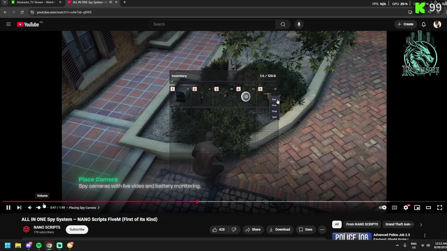Open the Advanced Police Job 2.5 thumbnail
The height and width of the screenshot is (251, 447).
pyautogui.click(x=351, y=236)
